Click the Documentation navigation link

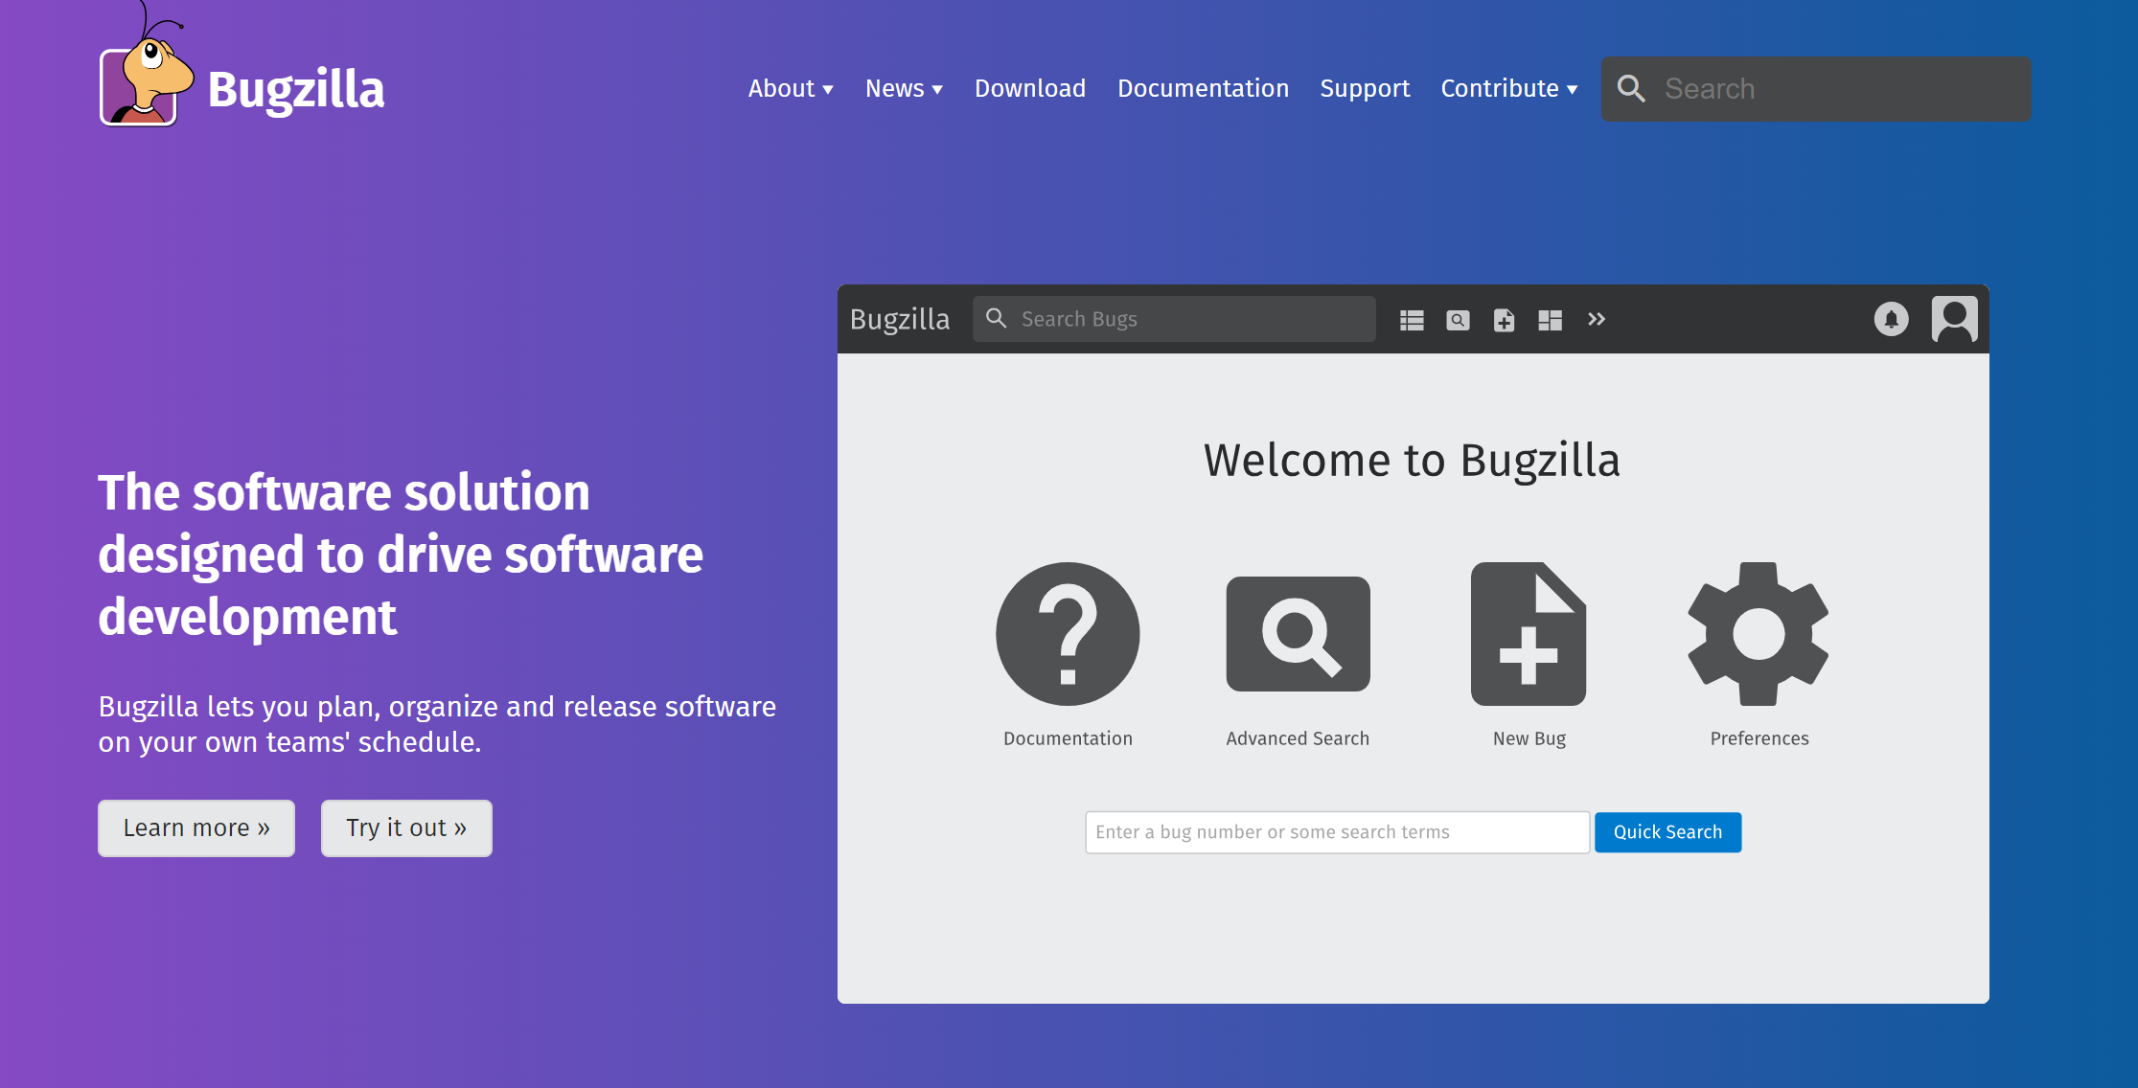(x=1203, y=89)
